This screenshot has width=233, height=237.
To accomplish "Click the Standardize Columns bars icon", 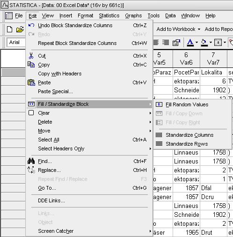I will click(159, 135).
